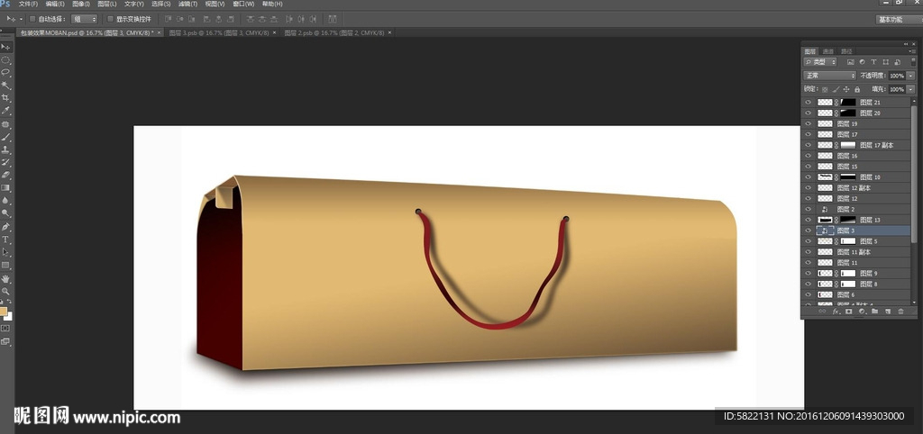923x434 pixels.
Task: Select the Hand tool
Action: pyautogui.click(x=5, y=278)
